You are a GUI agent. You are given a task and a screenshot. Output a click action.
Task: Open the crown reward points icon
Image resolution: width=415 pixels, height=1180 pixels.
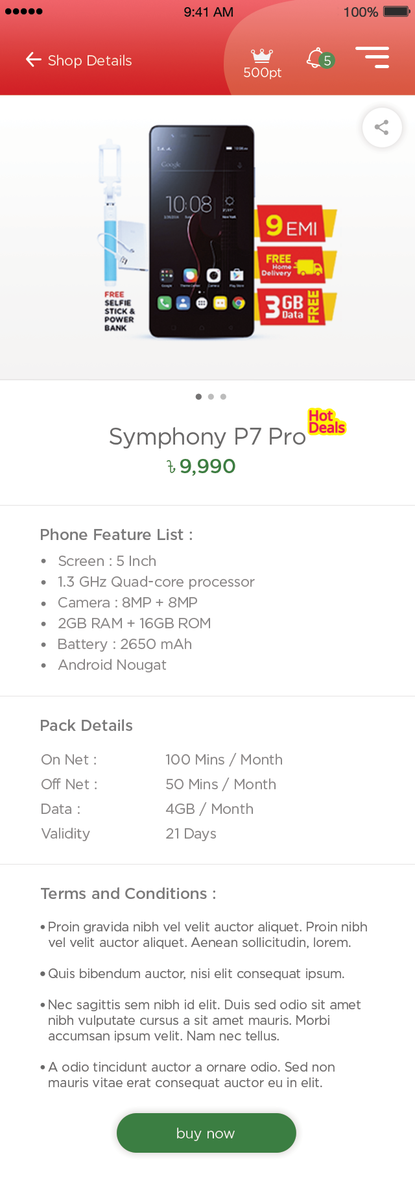click(x=262, y=55)
